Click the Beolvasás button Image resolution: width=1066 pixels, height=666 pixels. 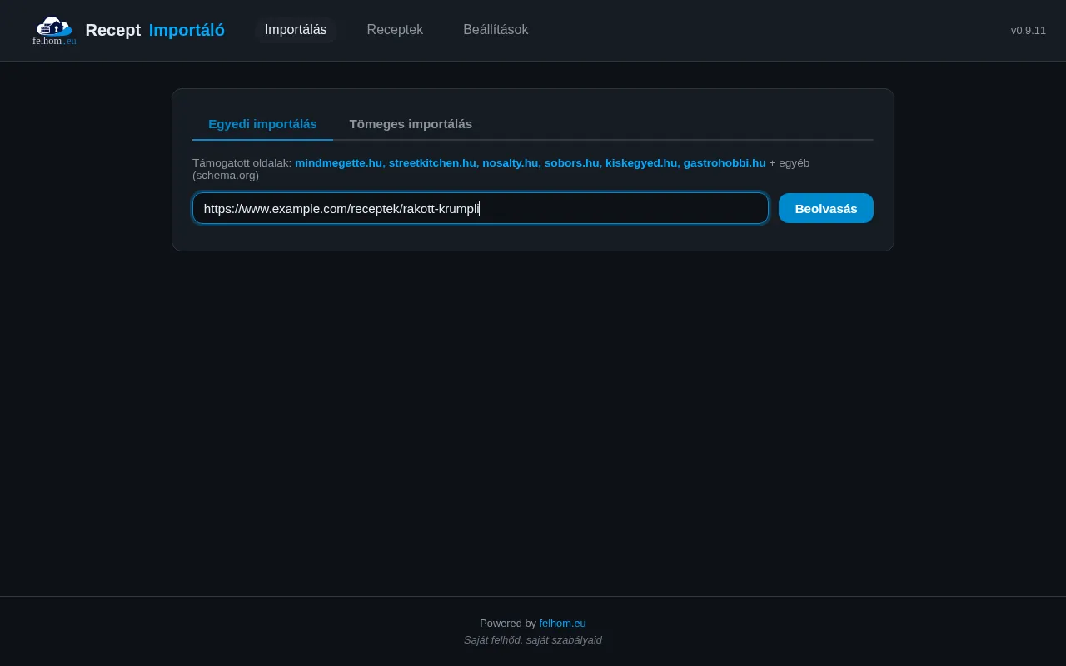pos(826,208)
